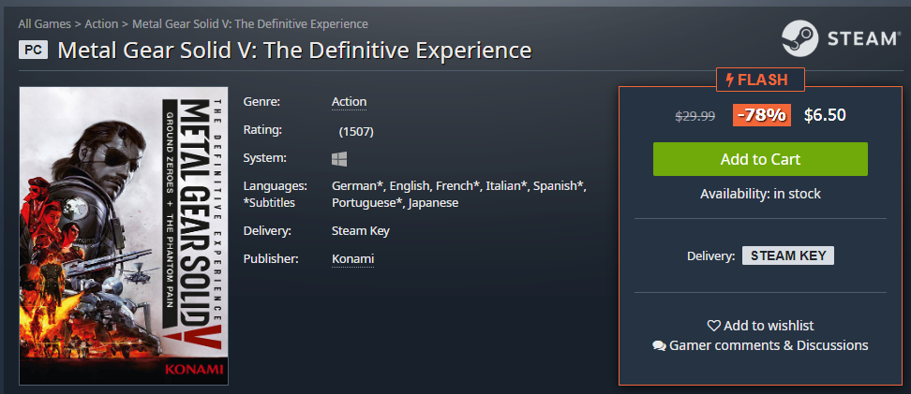This screenshot has height=394, width=911.
Task: Click the PC platform badge
Action: coord(33,50)
